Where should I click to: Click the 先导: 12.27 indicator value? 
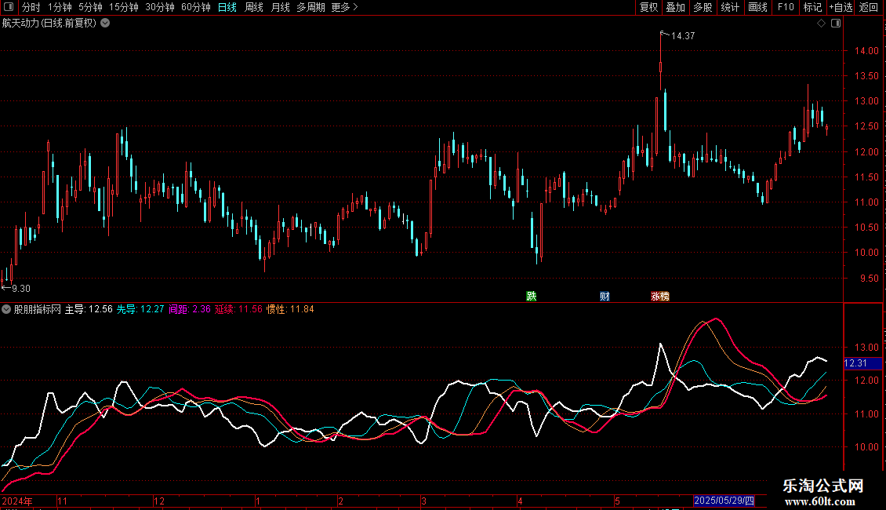coord(140,309)
